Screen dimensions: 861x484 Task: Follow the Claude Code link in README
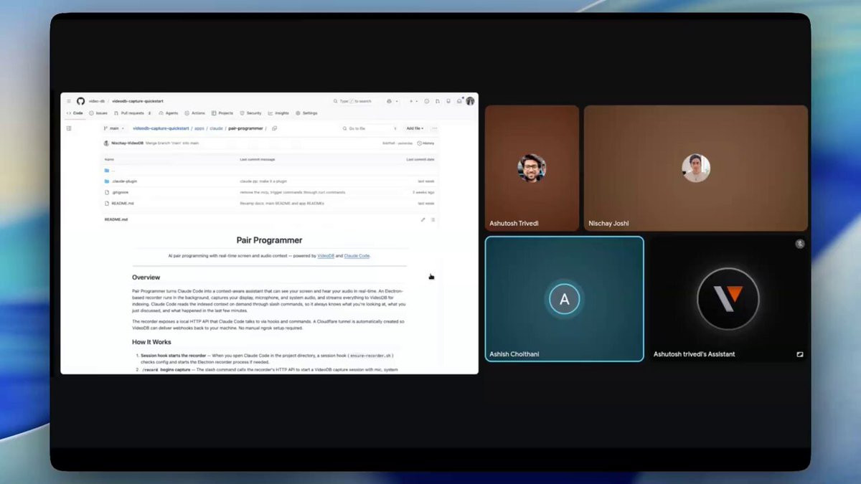pyautogui.click(x=357, y=255)
